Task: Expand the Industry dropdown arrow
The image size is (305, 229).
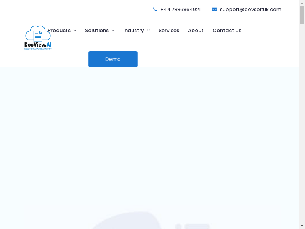Action: (148, 31)
